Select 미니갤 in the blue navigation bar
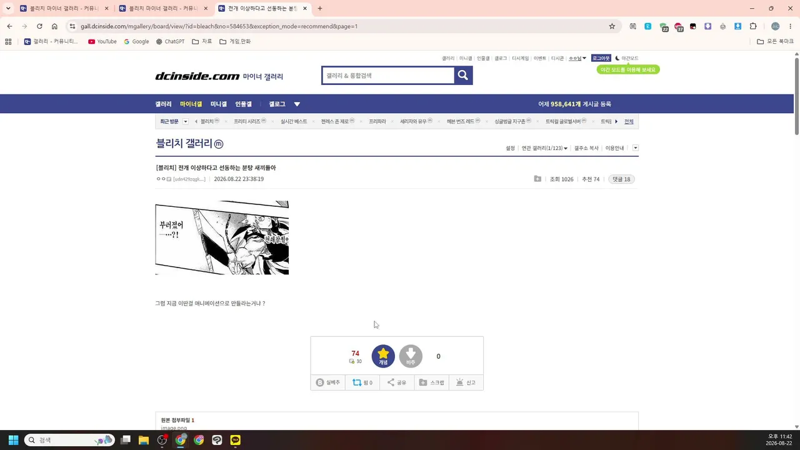Viewport: 800px width, 450px height. [219, 104]
